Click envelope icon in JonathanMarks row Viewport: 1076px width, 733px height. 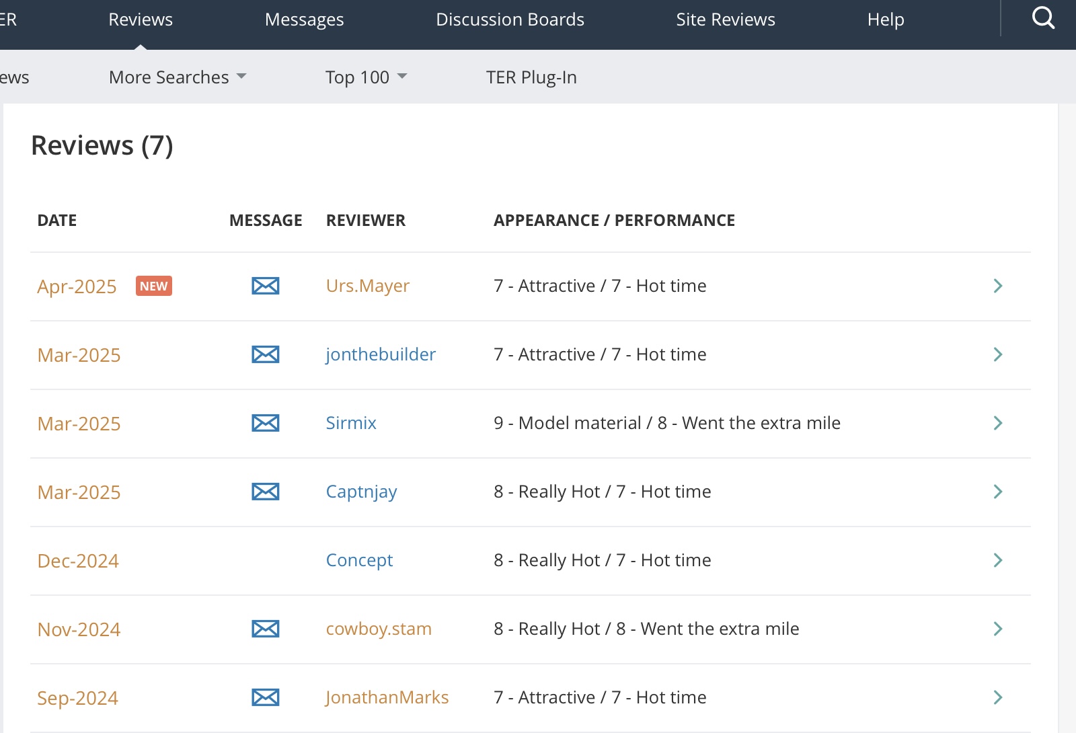[266, 697]
